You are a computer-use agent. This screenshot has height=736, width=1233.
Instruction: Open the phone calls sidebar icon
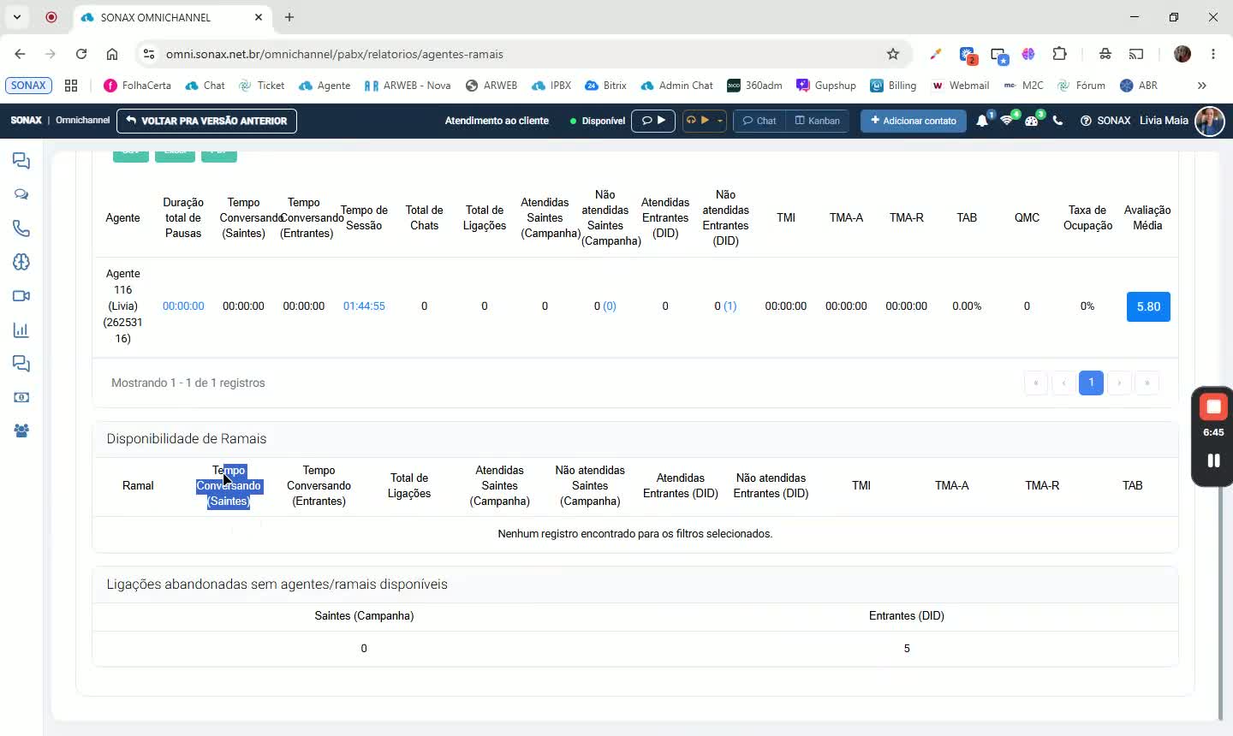click(21, 229)
